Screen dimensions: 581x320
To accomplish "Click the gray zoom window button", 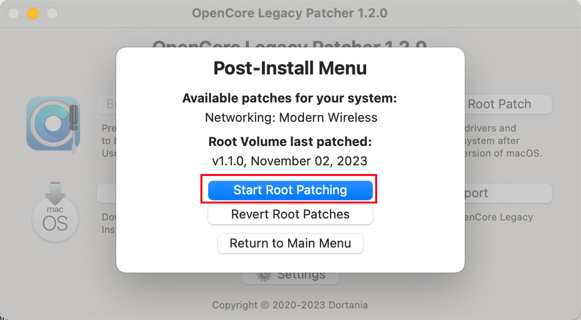I will tap(51, 14).
